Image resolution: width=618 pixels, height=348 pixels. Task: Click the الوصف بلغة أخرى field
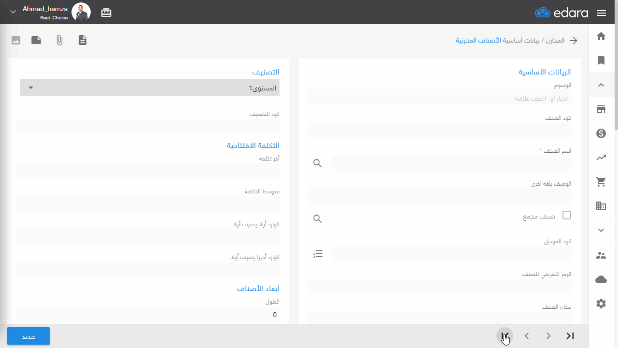[x=440, y=196]
